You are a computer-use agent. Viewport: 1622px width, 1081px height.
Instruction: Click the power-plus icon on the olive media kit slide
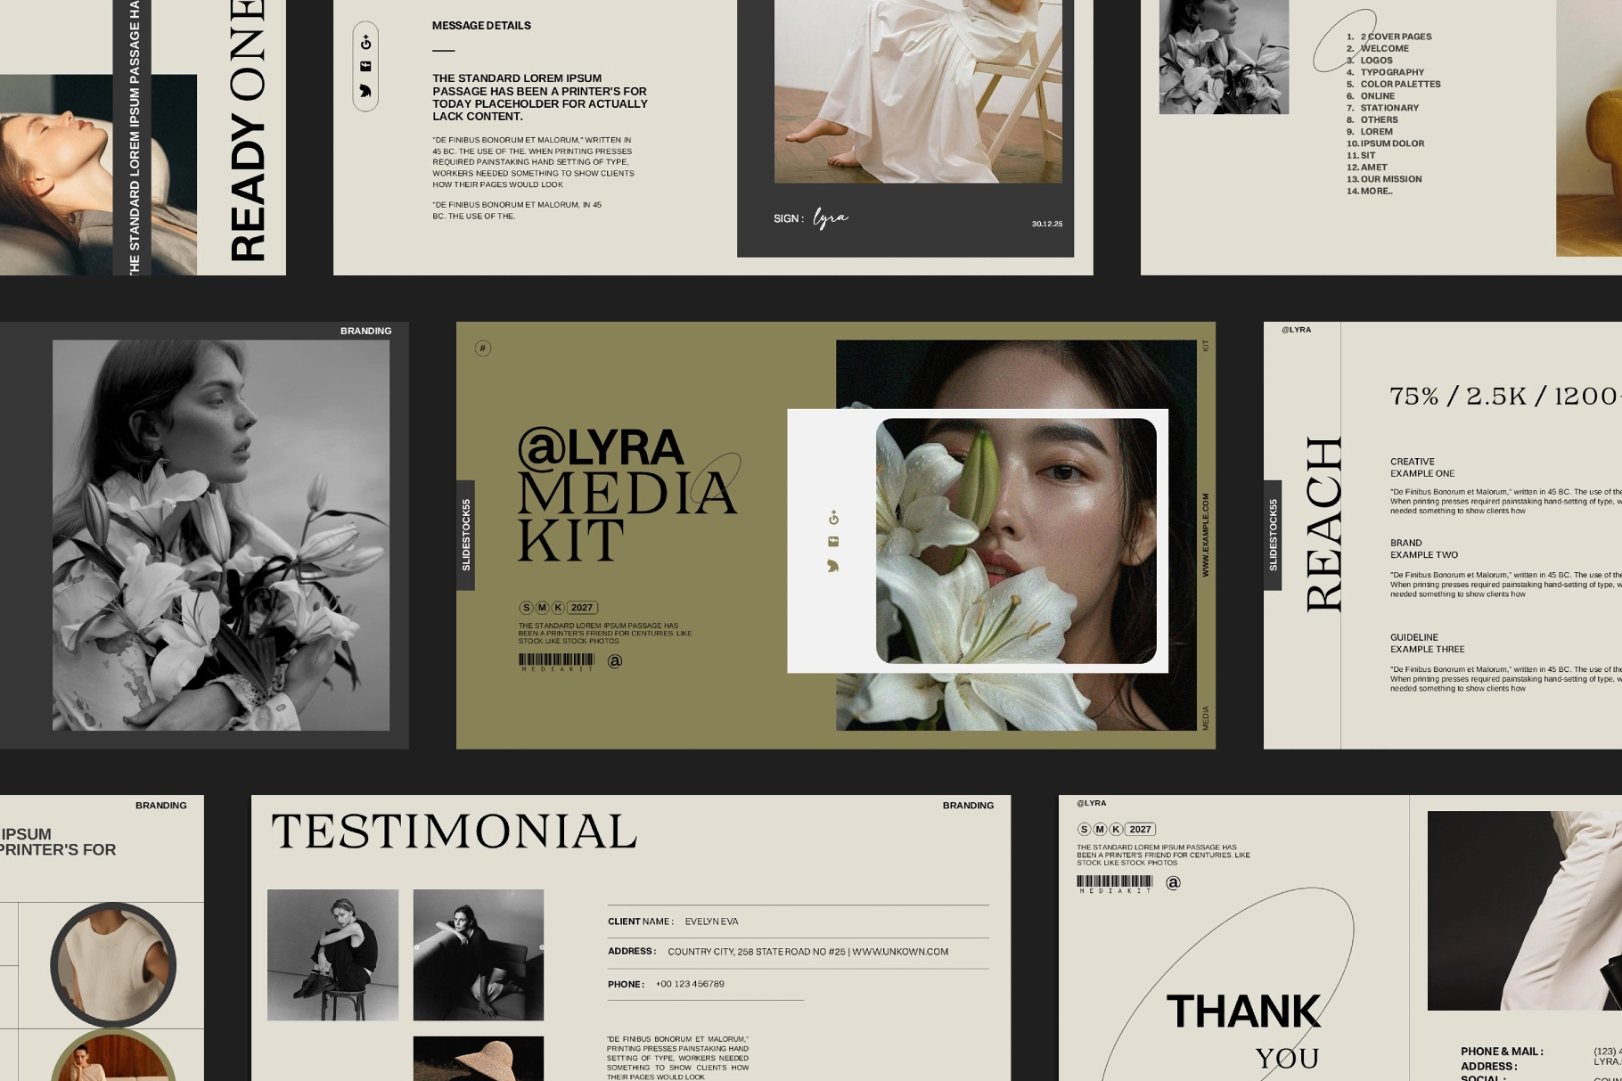coord(831,517)
